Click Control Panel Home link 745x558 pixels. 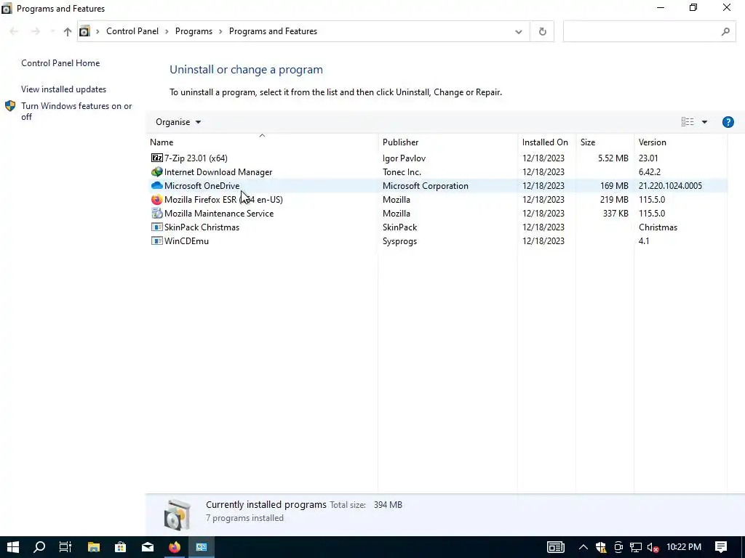pos(60,63)
